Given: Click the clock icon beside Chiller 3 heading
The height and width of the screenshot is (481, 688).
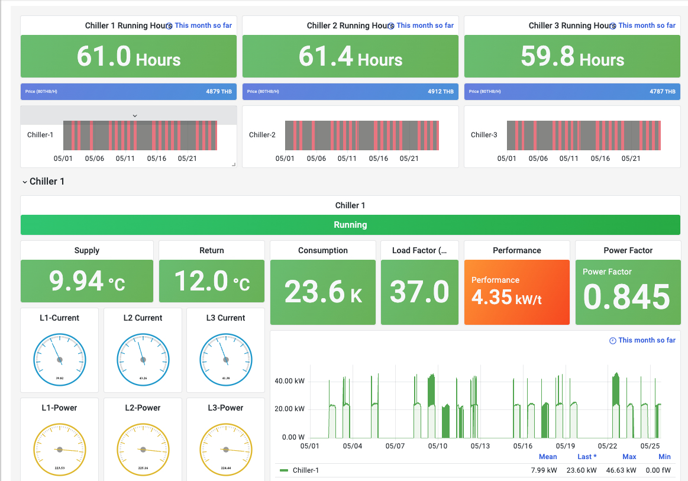Looking at the screenshot, I should point(613,25).
